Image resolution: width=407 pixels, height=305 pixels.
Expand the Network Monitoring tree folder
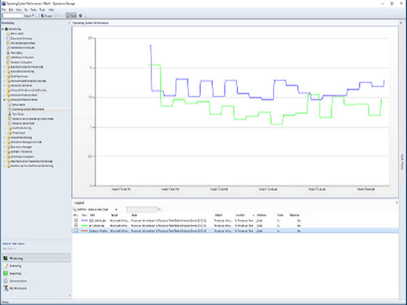click(4, 137)
